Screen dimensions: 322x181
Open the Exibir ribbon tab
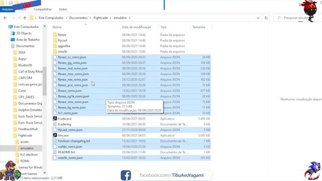(63, 10)
